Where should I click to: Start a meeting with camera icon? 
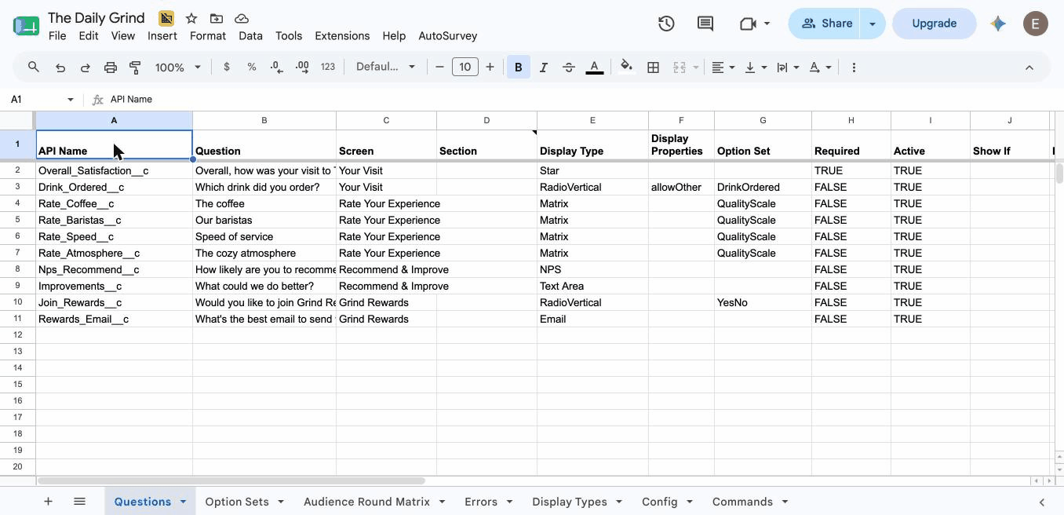(x=748, y=24)
